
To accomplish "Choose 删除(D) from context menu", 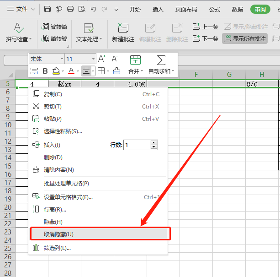I will point(98,158).
